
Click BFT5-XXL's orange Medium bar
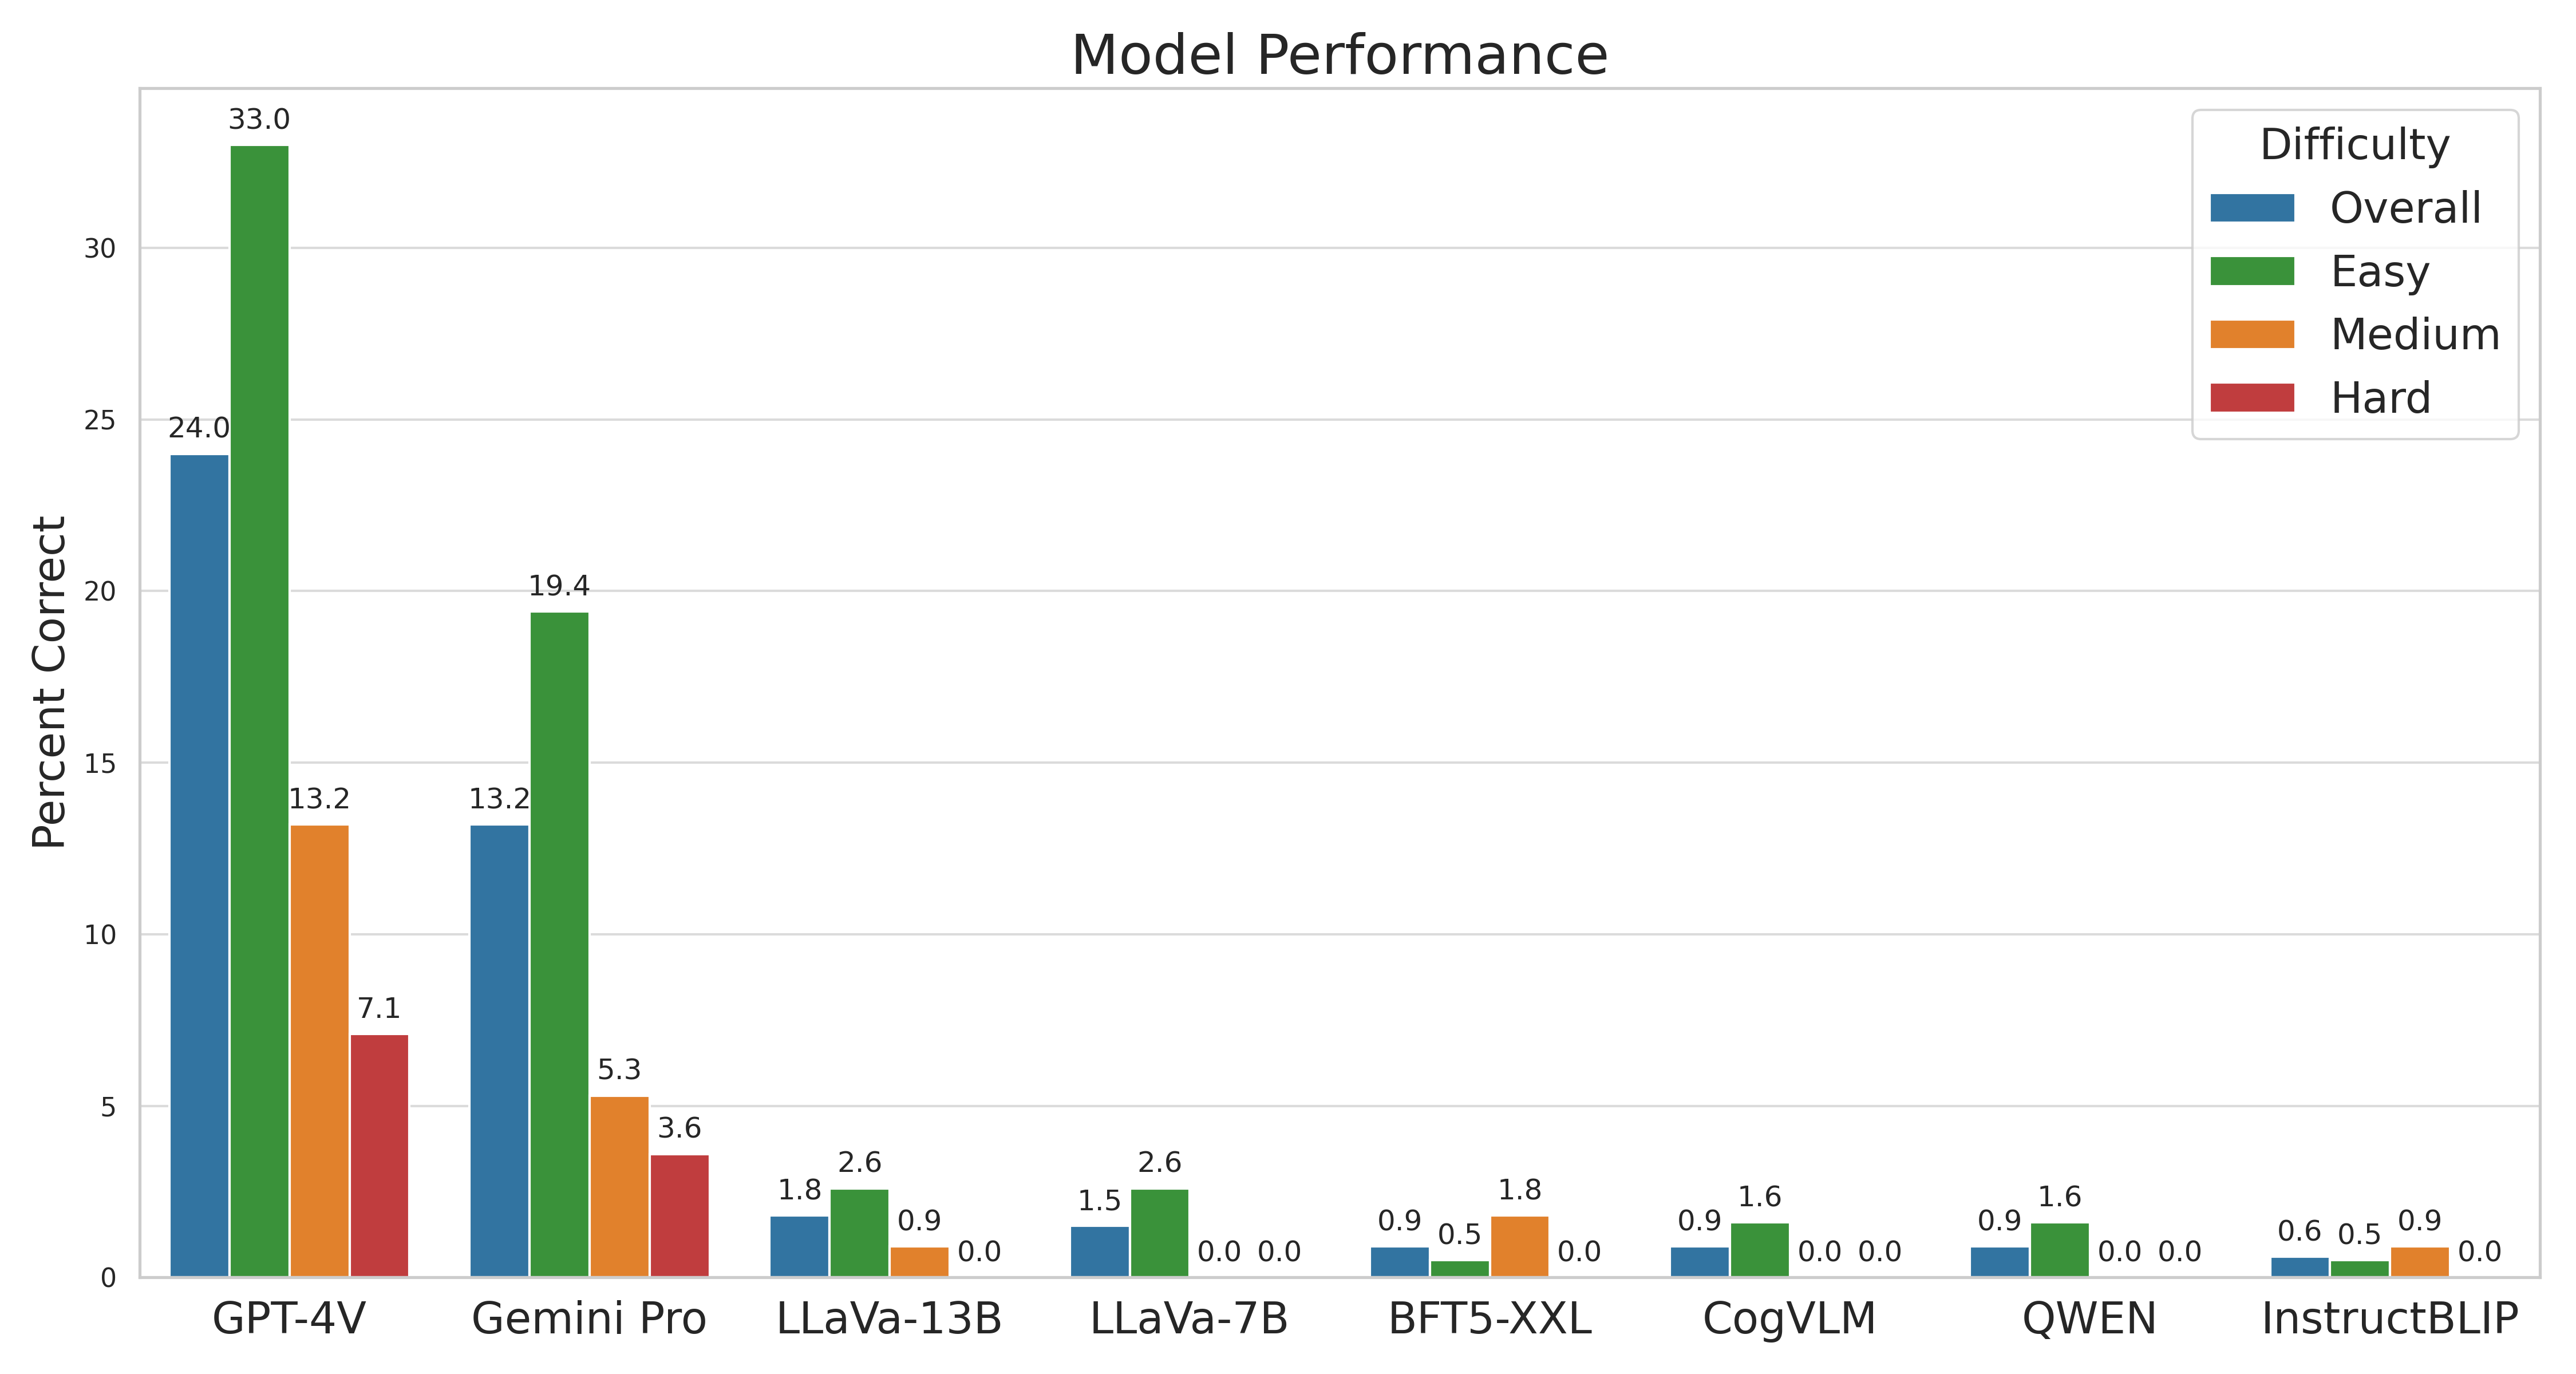[x=1519, y=1246]
